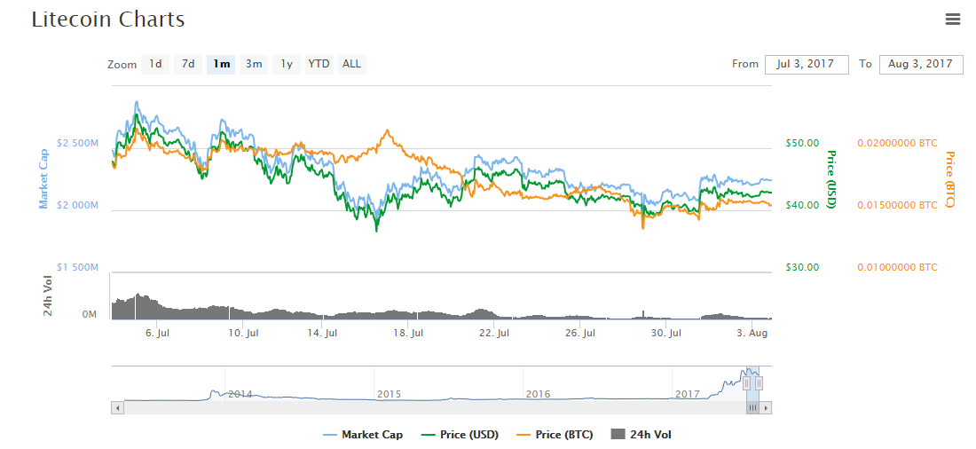The height and width of the screenshot is (449, 976).
Task: Click the '$30.00' price label
Action: coord(803,267)
